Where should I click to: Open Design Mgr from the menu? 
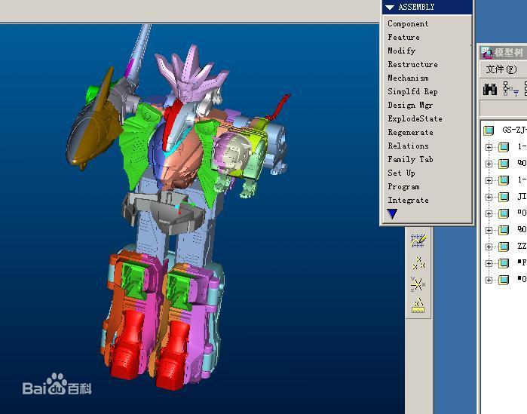(410, 105)
